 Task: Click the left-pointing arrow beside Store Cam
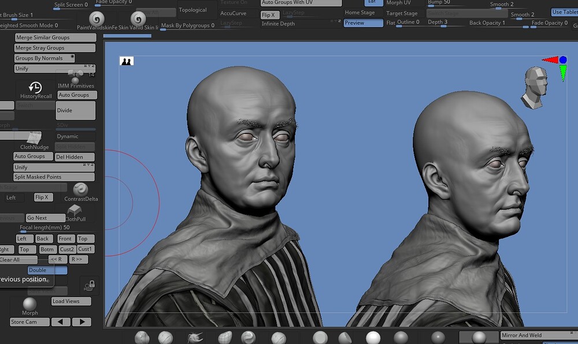pos(61,322)
